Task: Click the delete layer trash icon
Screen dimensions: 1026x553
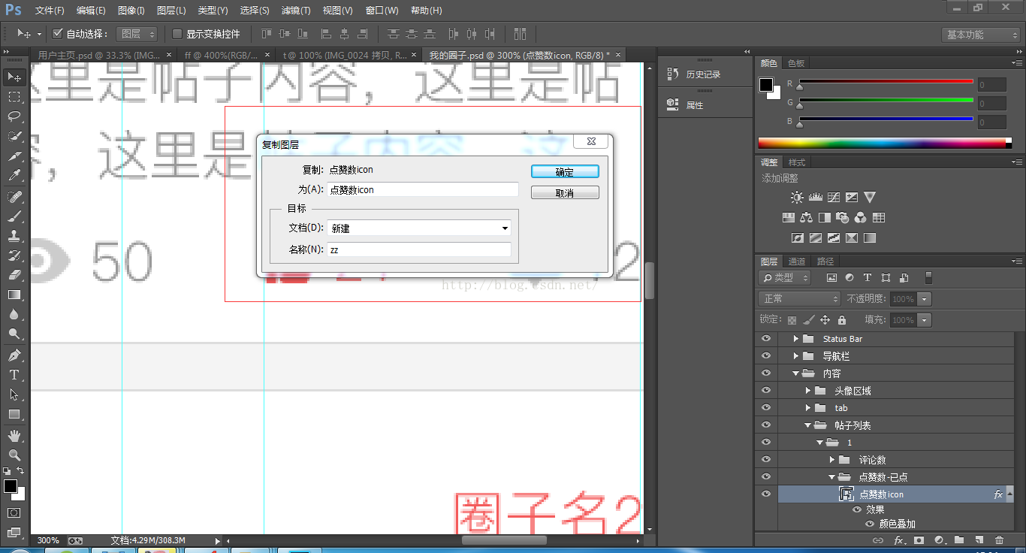Action: click(x=999, y=539)
